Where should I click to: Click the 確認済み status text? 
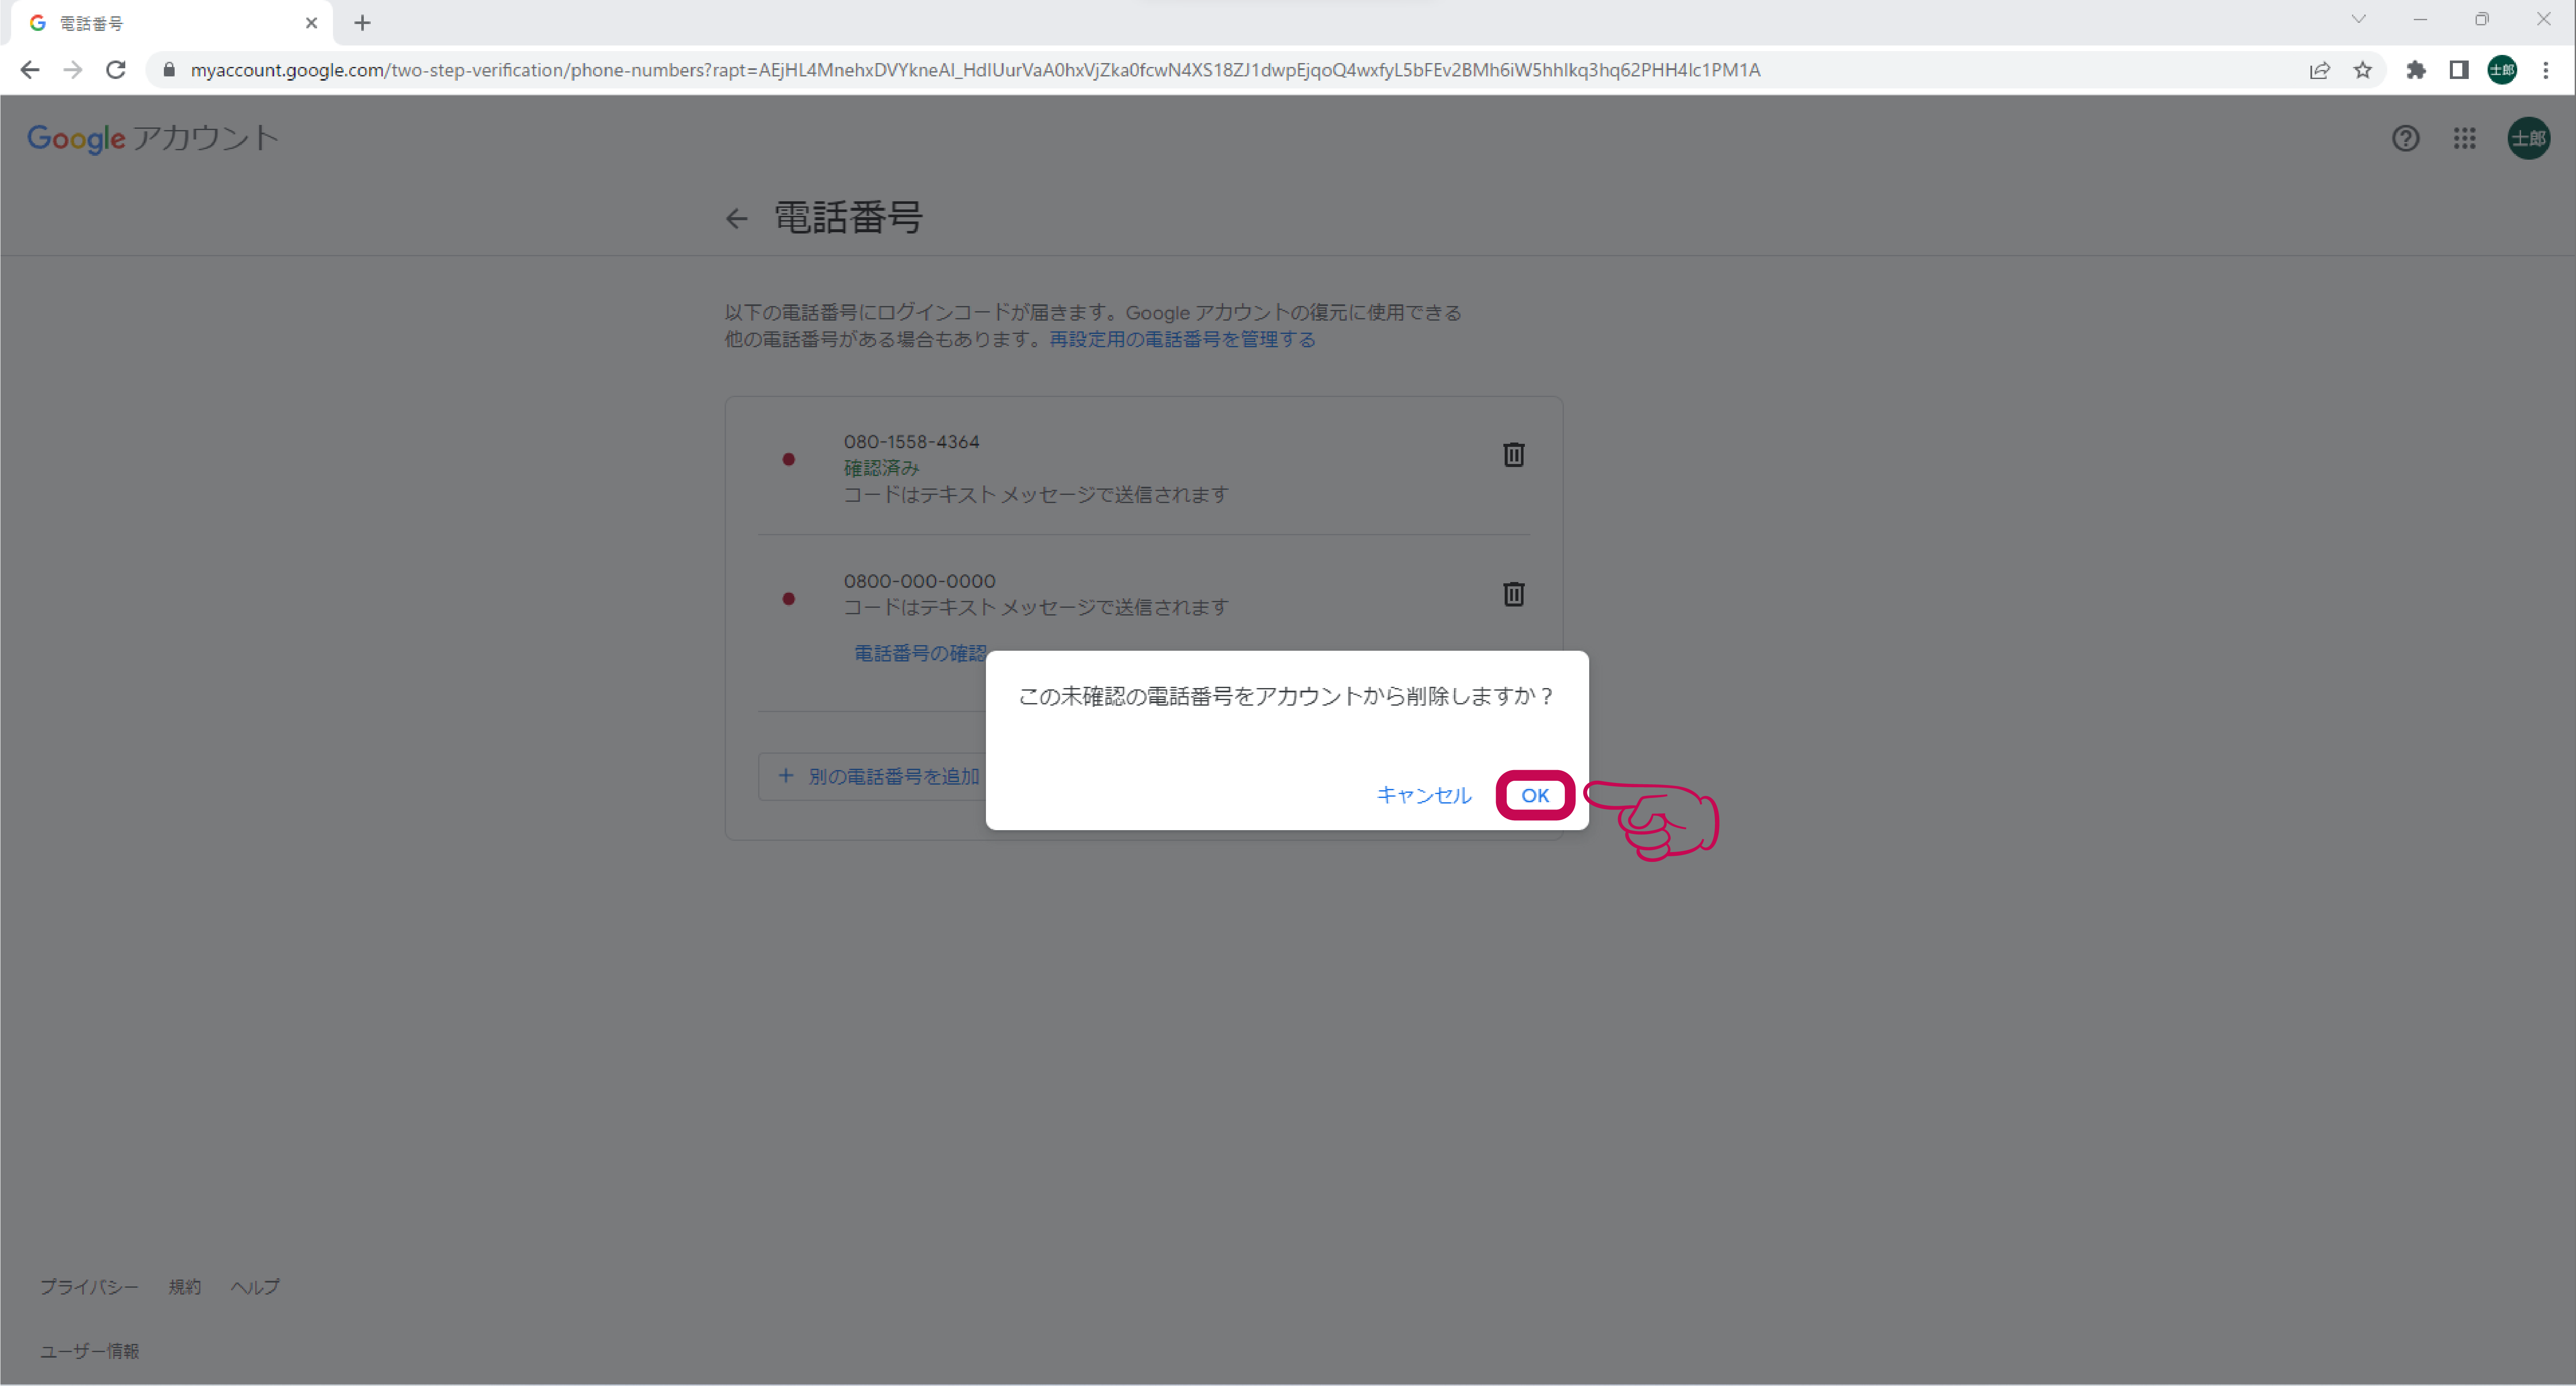(x=881, y=467)
